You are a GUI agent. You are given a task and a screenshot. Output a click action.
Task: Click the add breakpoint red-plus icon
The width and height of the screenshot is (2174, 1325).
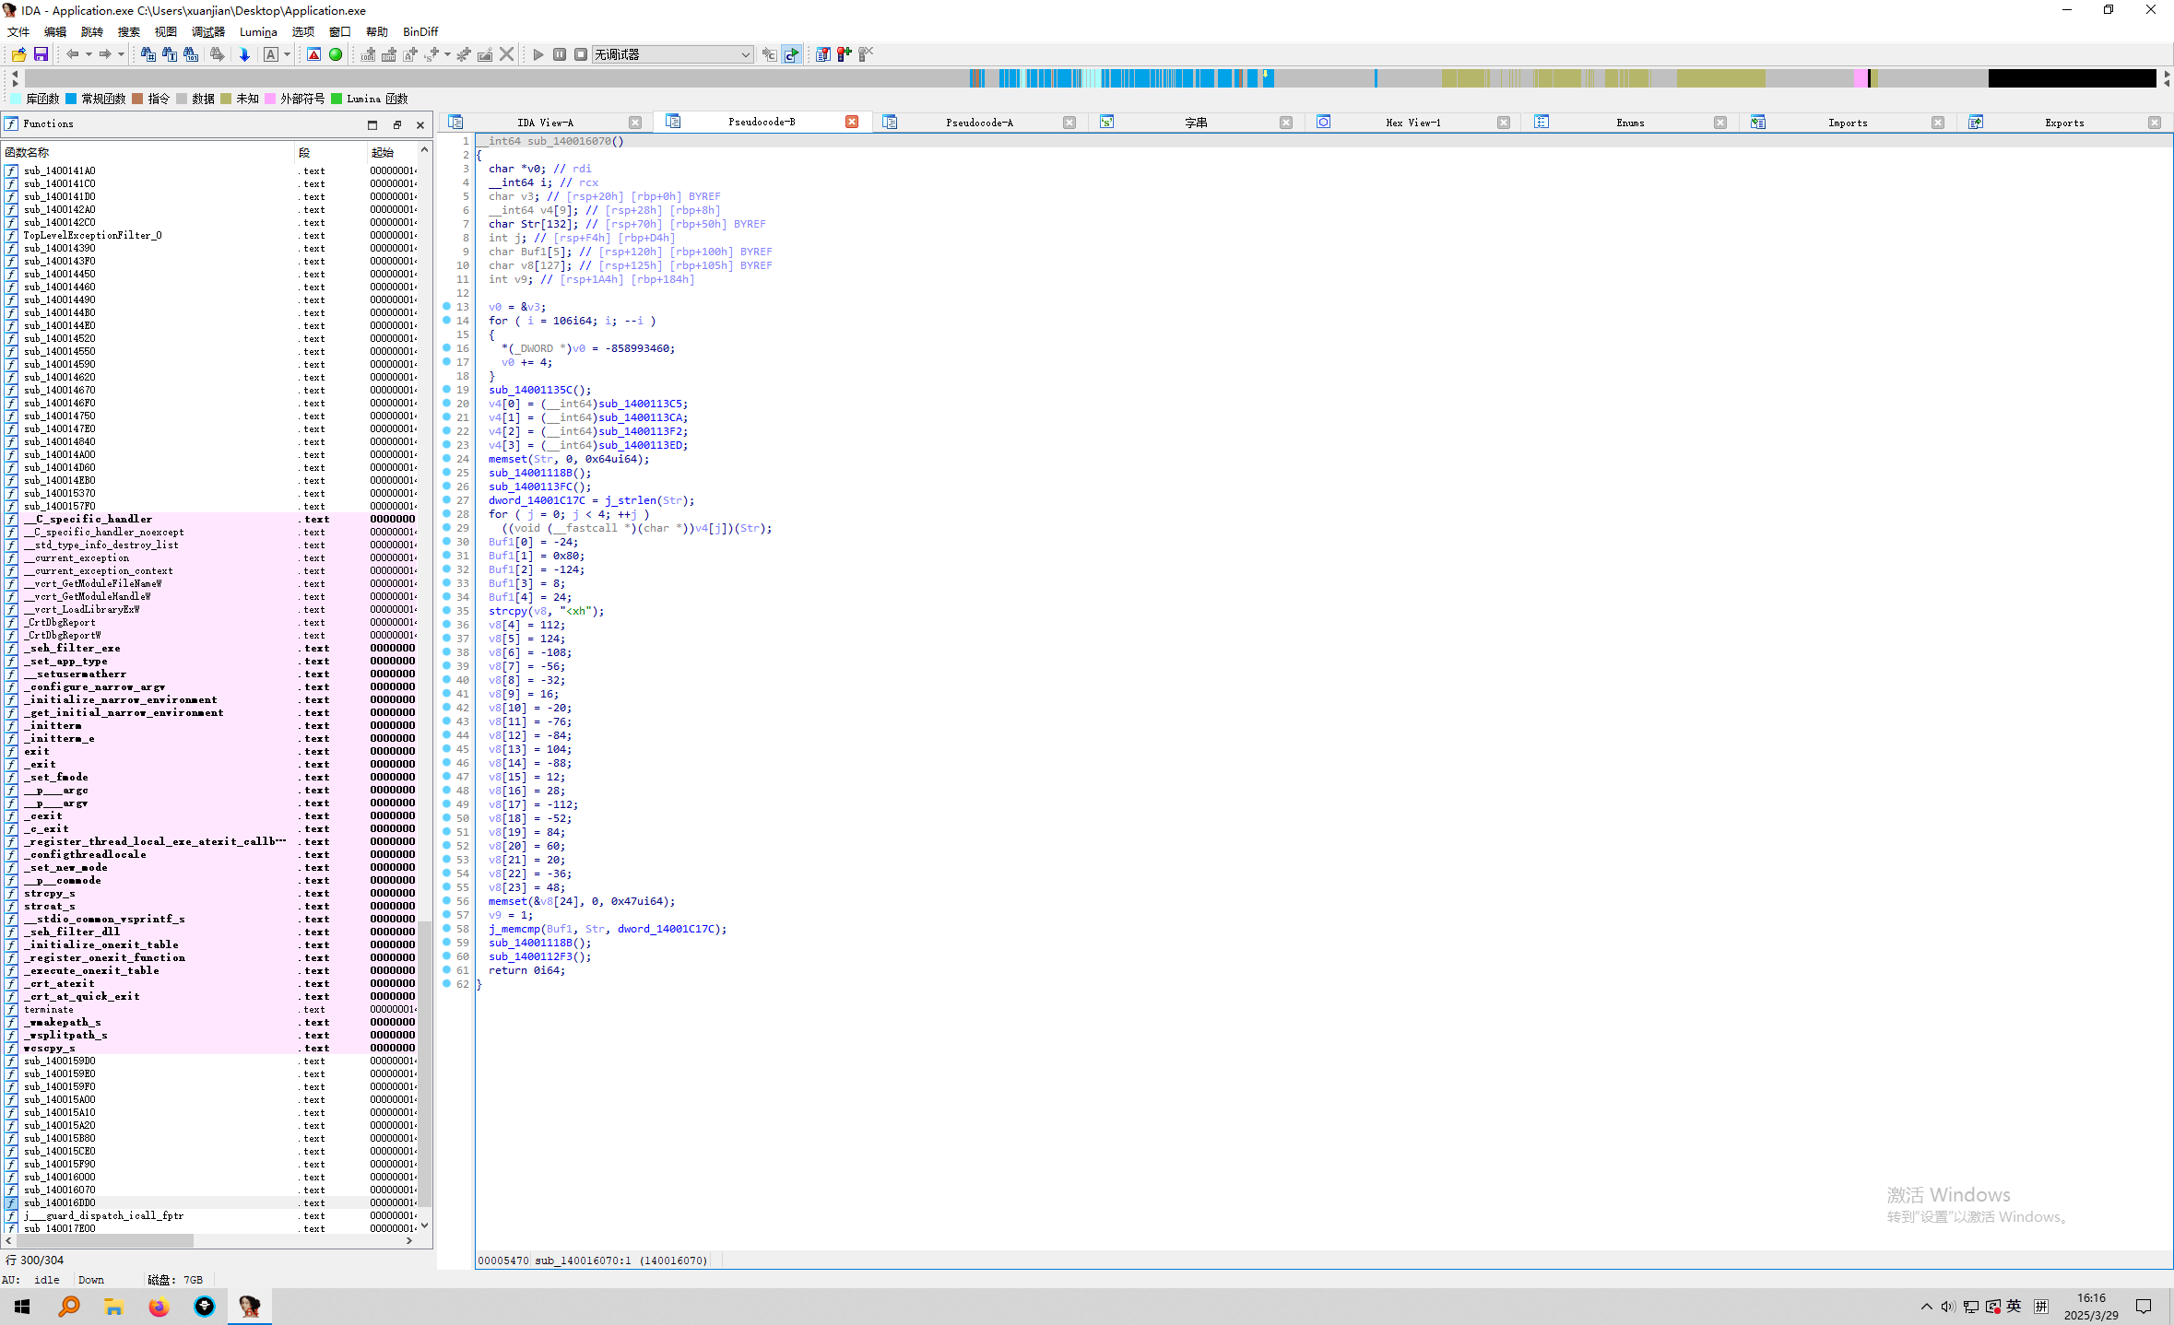tap(844, 54)
